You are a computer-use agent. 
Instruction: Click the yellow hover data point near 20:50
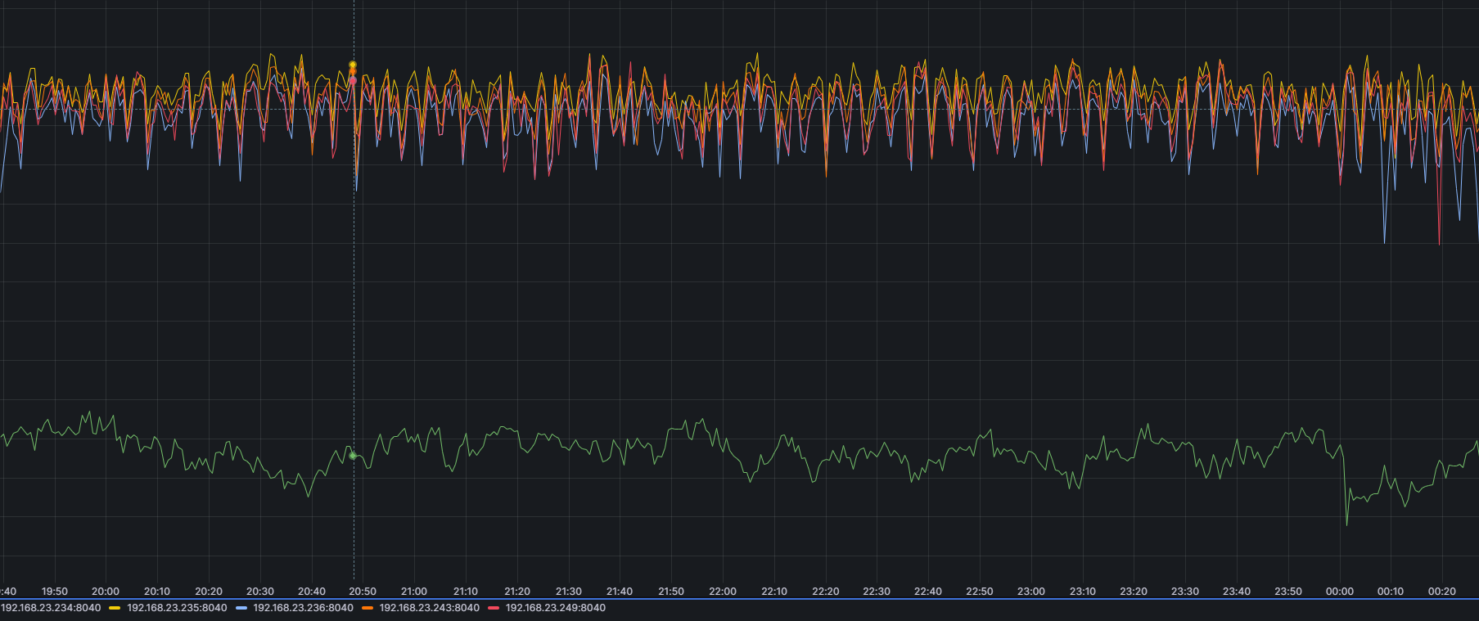[x=353, y=65]
